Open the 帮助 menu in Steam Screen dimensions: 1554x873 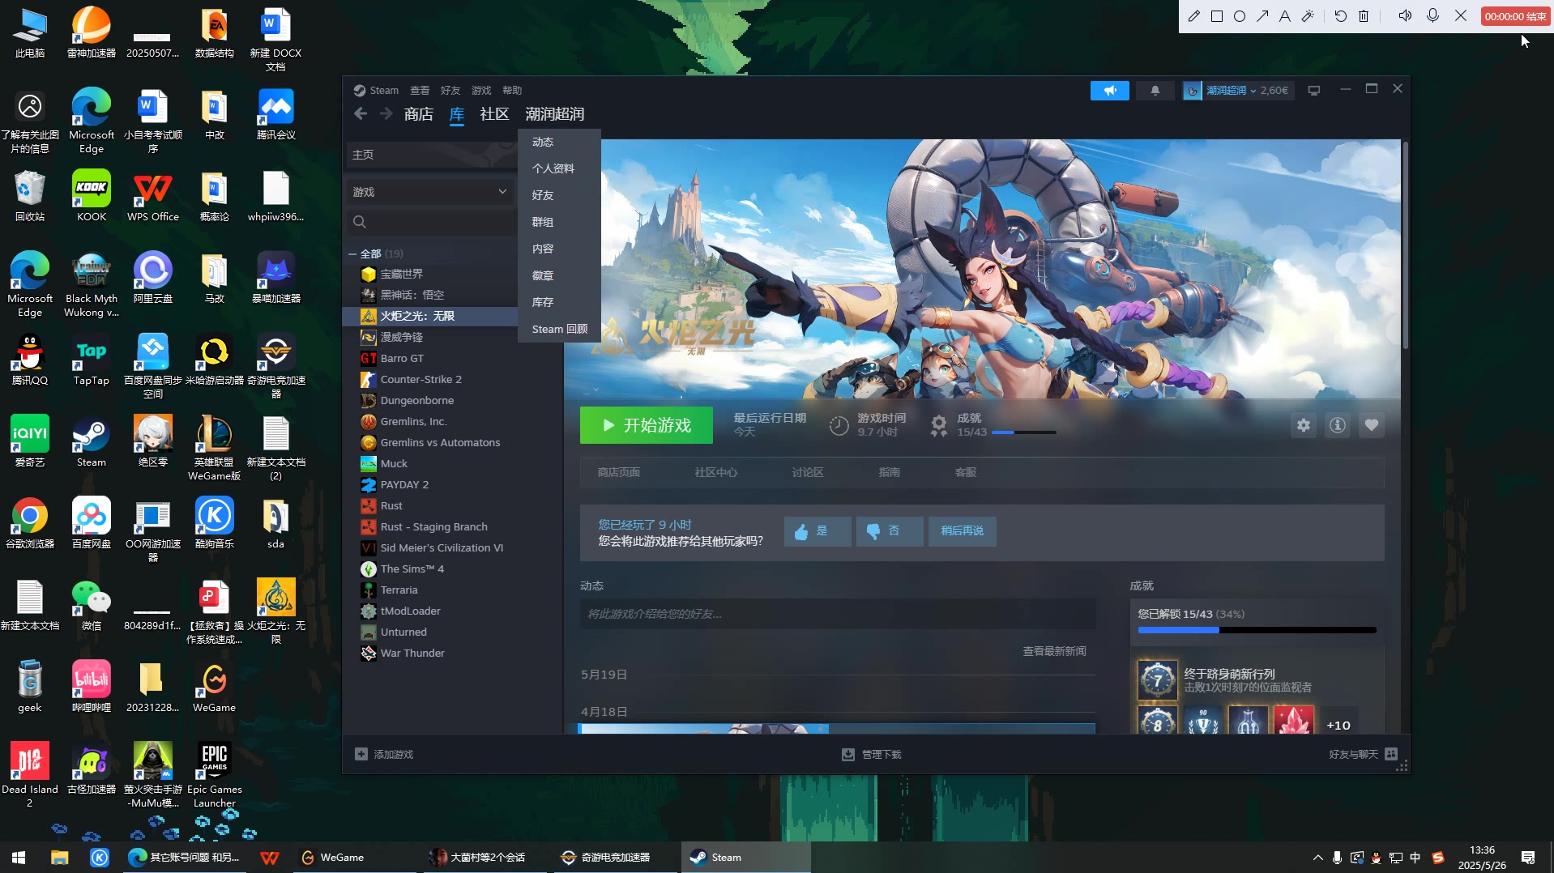coord(512,91)
